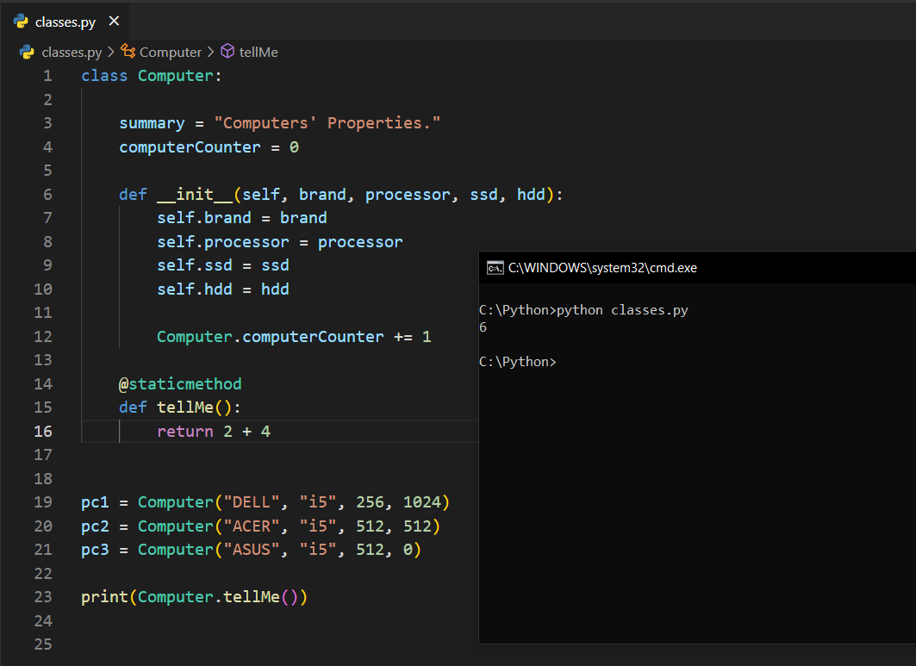Click the cmd.exe window title bar icon
916x666 pixels.
click(495, 267)
